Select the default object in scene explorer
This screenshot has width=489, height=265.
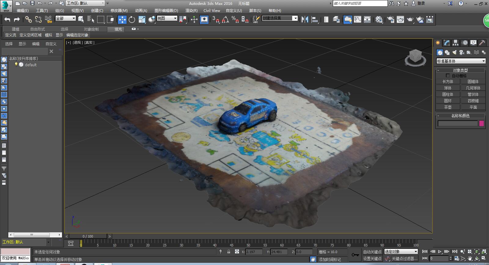31,65
